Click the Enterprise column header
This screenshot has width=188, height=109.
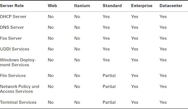(x=142, y=6)
